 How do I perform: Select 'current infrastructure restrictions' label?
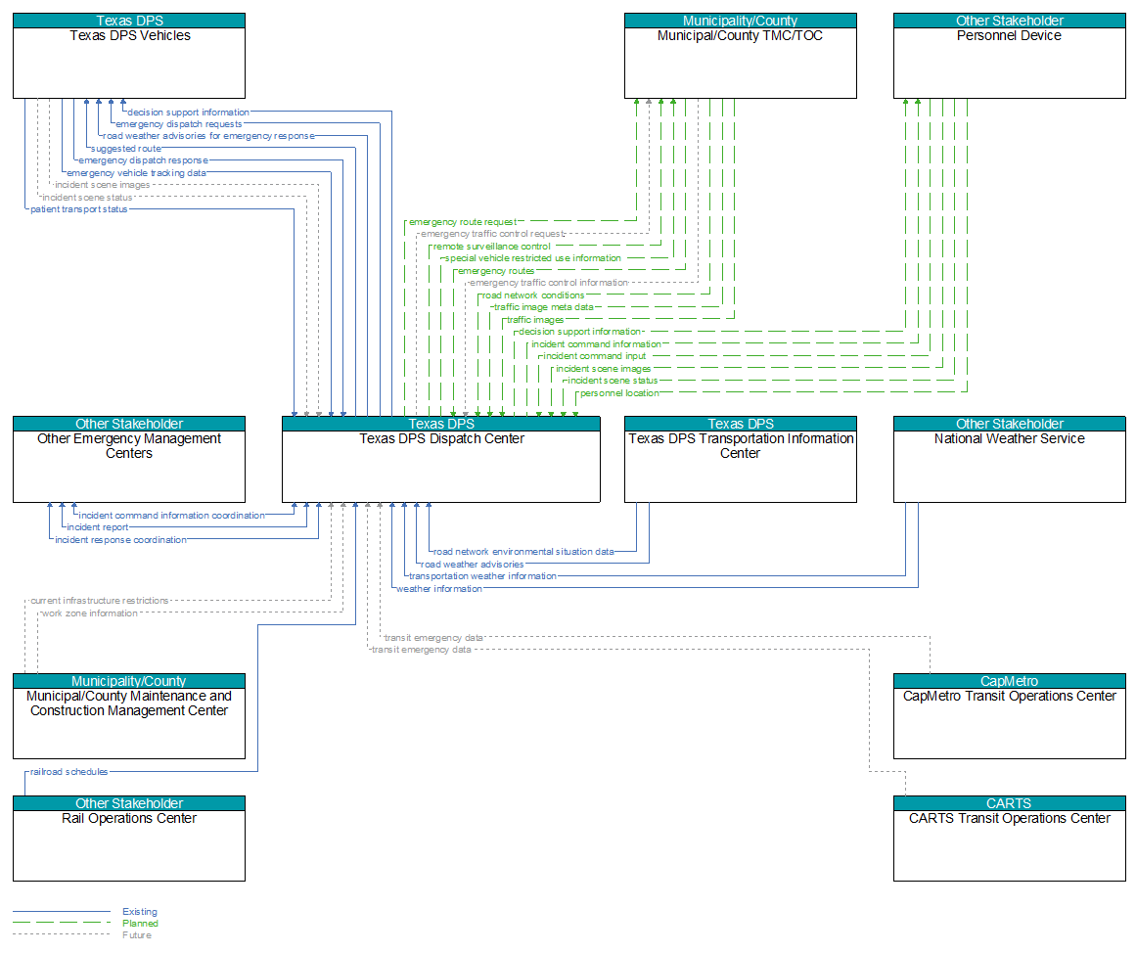(x=99, y=601)
